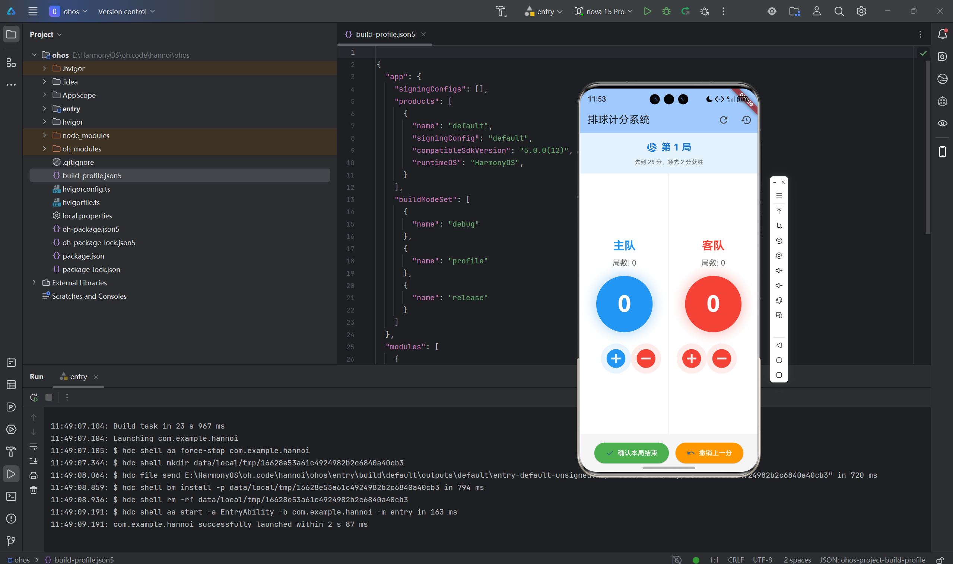Click the rerun entry icon in Run panel
The width and height of the screenshot is (953, 564).
pos(34,398)
